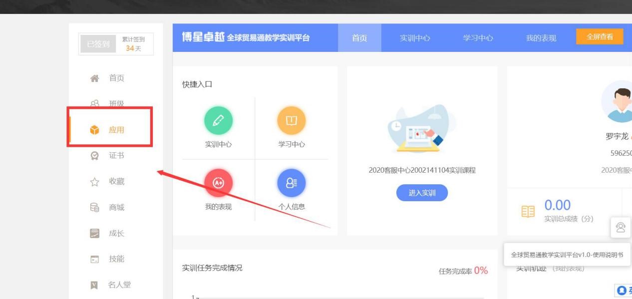Click the green 实训中心 pencil icon
Screen dimensions: 632x299
coord(218,121)
